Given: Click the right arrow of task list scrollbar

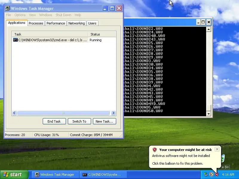Looking at the screenshot, I should click(x=113, y=113).
